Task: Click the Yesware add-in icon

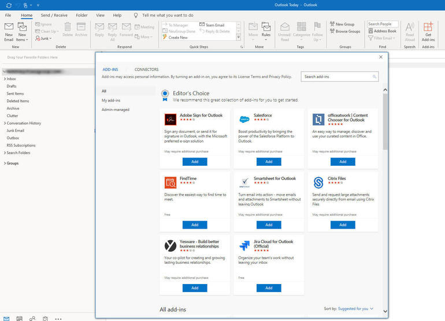Action: pyautogui.click(x=170, y=245)
